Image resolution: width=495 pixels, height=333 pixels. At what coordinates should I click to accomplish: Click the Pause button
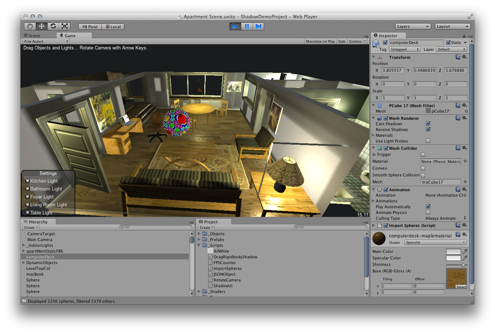247,26
